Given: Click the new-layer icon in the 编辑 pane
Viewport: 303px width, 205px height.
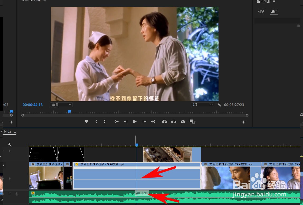Looking at the screenshot, I should (x=299, y=26).
